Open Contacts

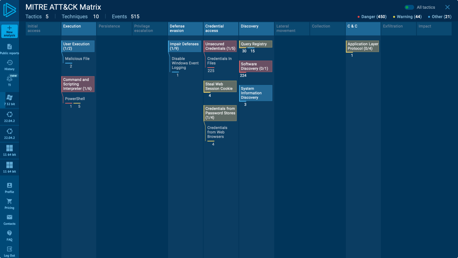pos(9,219)
